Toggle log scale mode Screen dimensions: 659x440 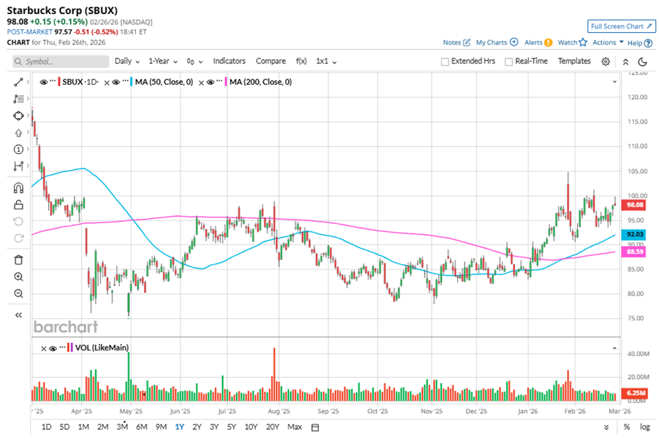click(x=644, y=427)
